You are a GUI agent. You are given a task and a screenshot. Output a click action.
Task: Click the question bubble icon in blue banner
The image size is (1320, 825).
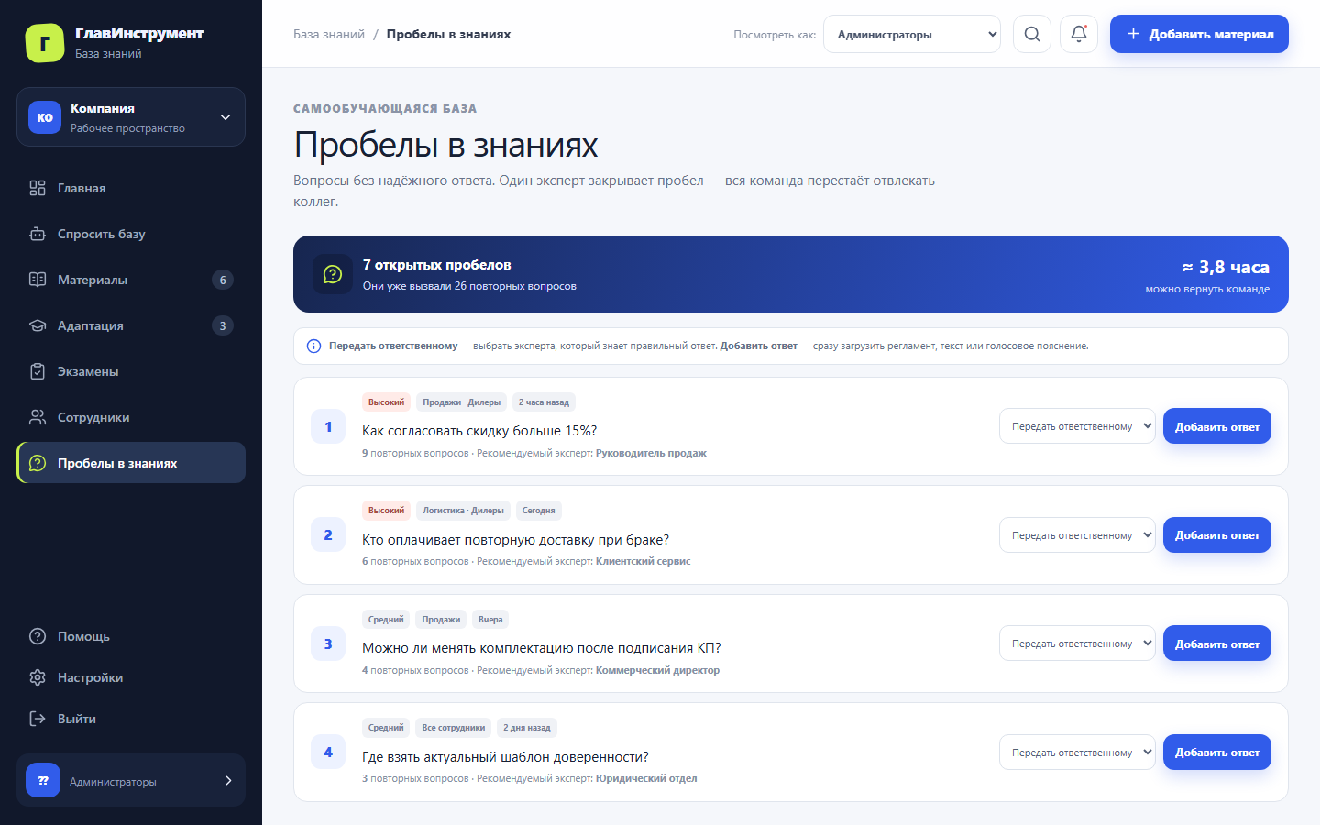[333, 274]
